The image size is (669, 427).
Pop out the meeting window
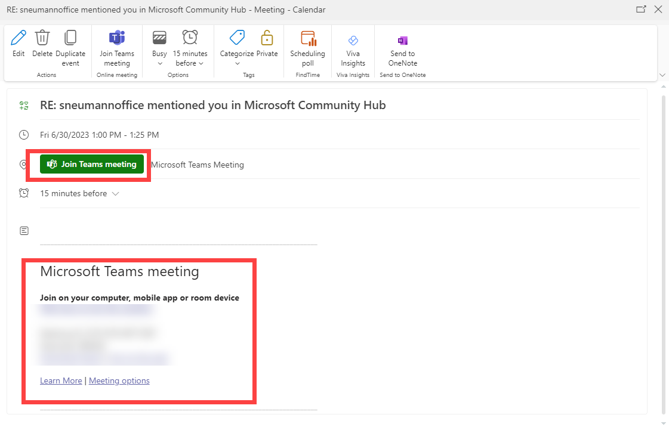tap(641, 10)
